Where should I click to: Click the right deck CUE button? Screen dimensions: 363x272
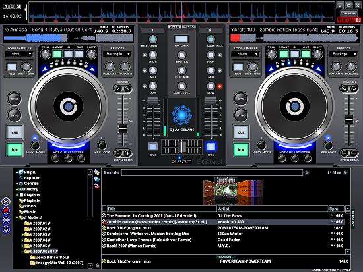241,132
